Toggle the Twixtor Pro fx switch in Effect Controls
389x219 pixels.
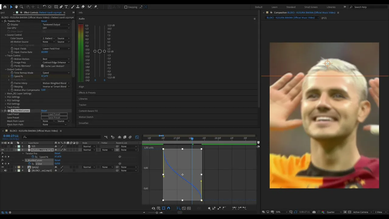tap(5, 21)
